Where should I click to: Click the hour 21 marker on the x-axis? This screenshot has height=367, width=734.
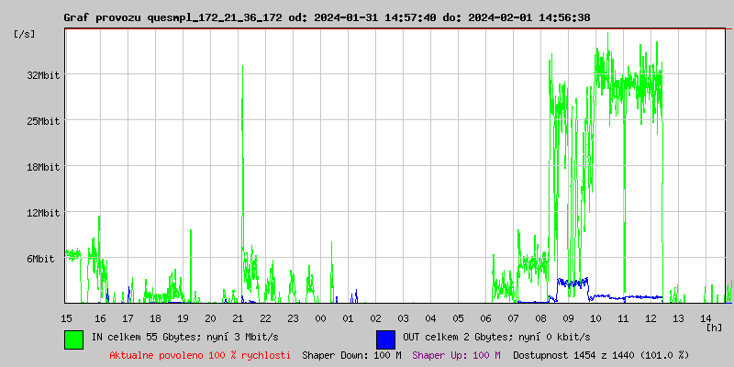click(x=238, y=317)
